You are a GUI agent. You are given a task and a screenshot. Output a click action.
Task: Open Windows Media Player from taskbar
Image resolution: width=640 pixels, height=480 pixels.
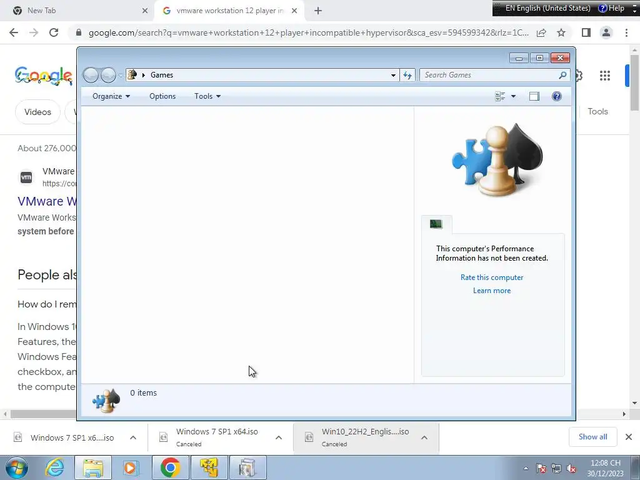click(131, 467)
